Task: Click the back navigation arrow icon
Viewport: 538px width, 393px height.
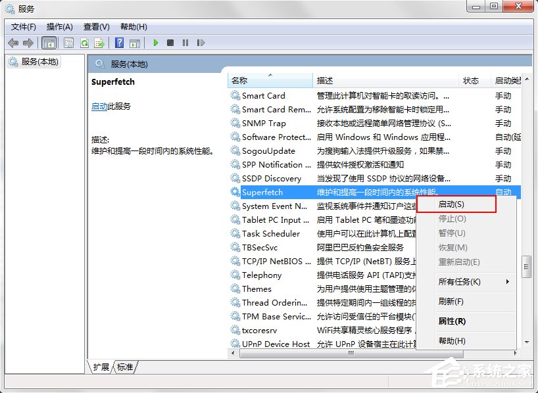Action: [14, 43]
